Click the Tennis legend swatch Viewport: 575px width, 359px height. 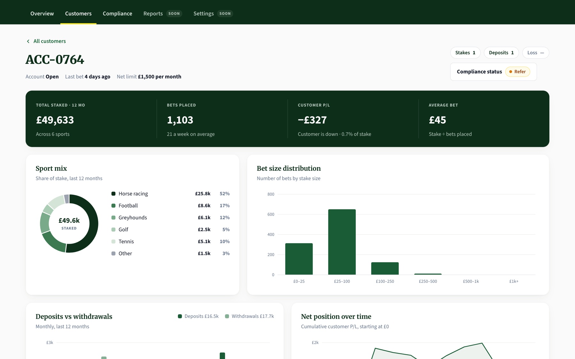(x=113, y=242)
